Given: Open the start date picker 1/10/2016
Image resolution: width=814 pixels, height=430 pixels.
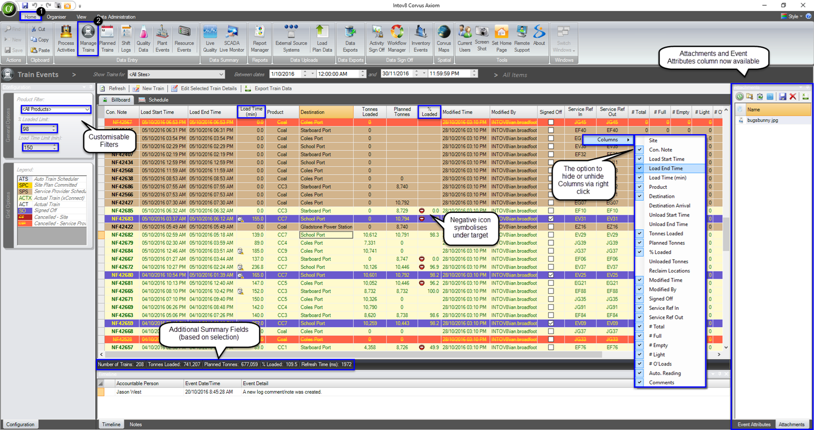Looking at the screenshot, I should coord(312,74).
